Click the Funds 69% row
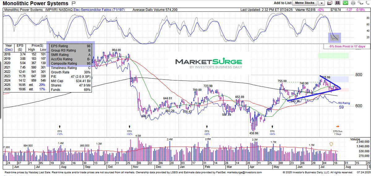Viewport: 371px width, 176px height. (x=70, y=90)
